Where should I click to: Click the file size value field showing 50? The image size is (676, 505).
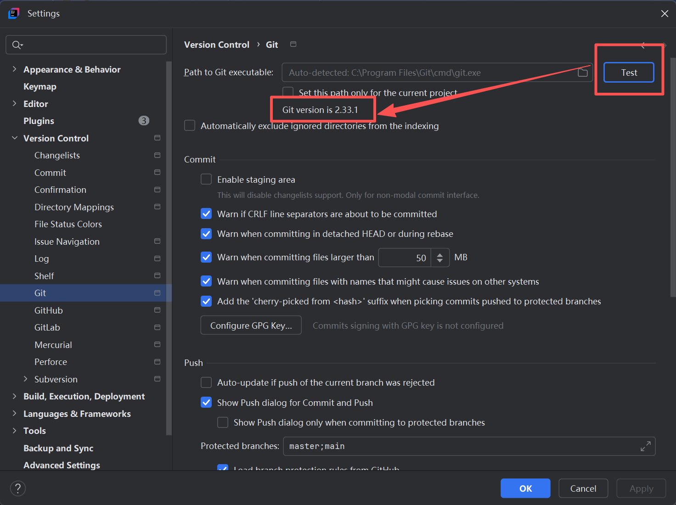tap(405, 258)
